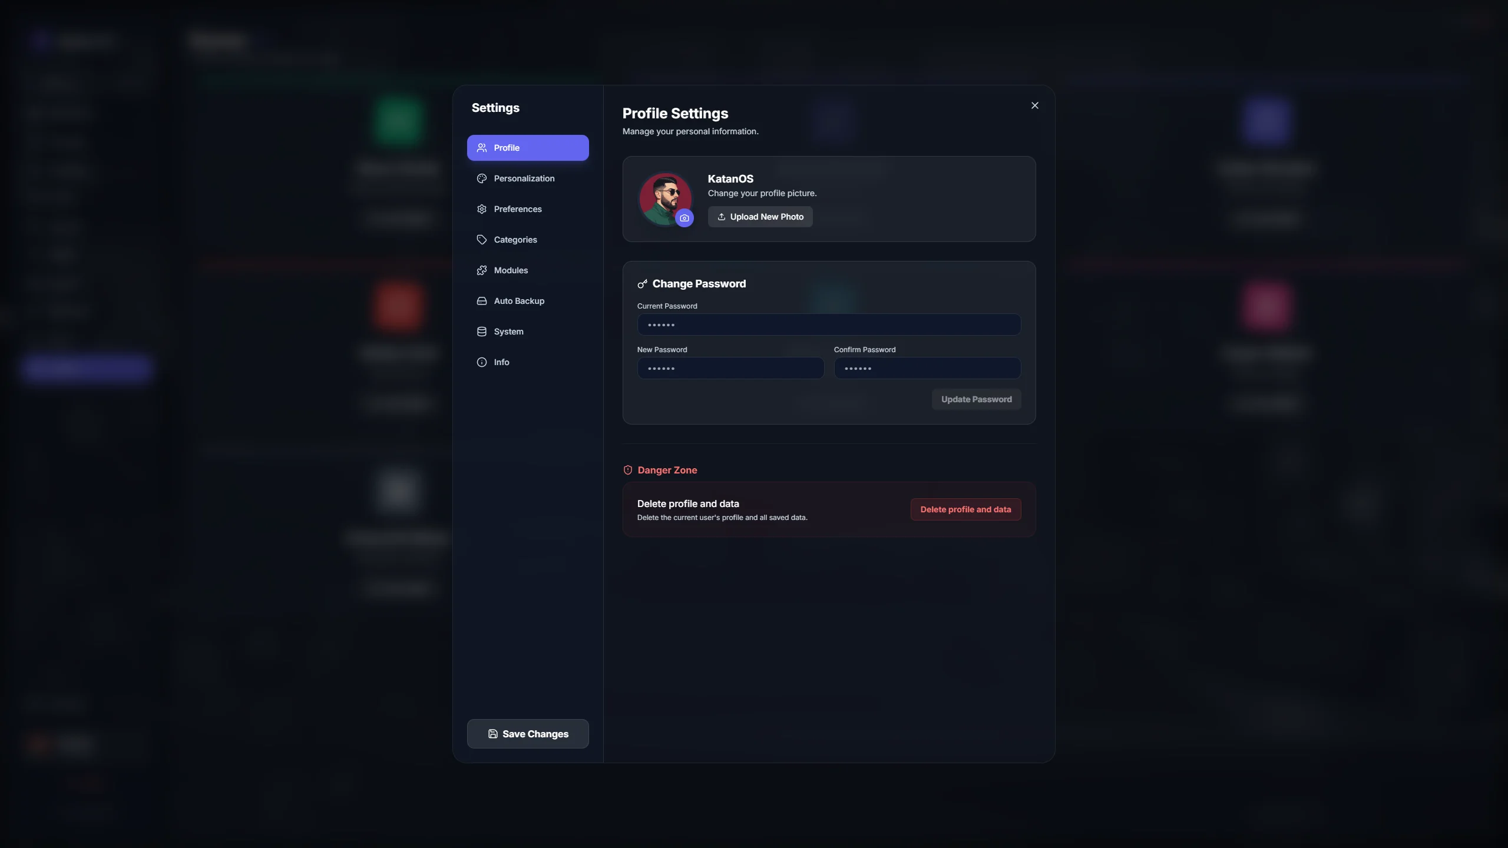The width and height of the screenshot is (1508, 848).
Task: Click the Auto Backup drive icon
Action: click(481, 301)
